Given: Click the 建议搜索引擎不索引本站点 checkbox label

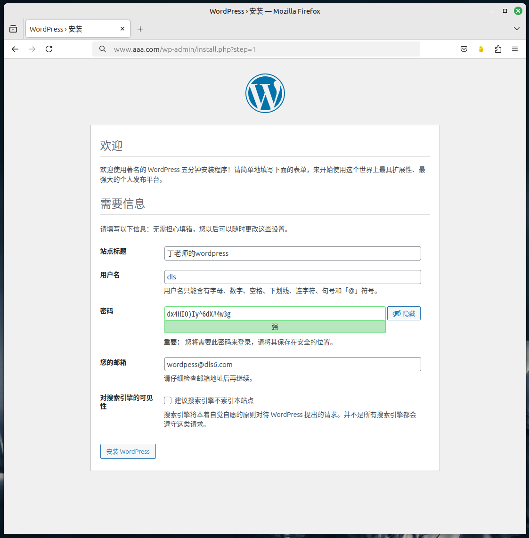Looking at the screenshot, I should (214, 400).
